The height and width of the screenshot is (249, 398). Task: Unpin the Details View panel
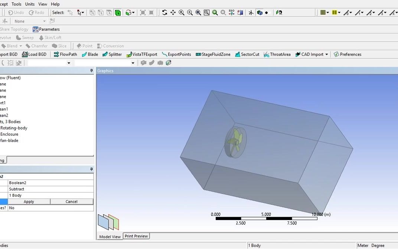coord(91,169)
